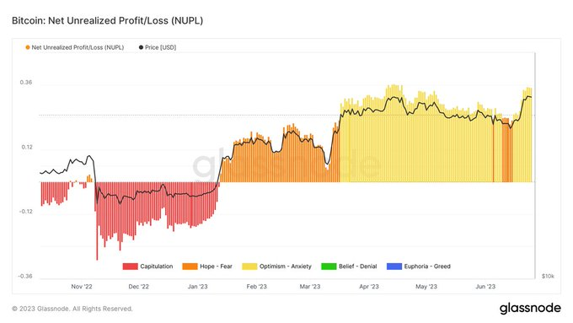Click the $10k price axis label

(548, 276)
